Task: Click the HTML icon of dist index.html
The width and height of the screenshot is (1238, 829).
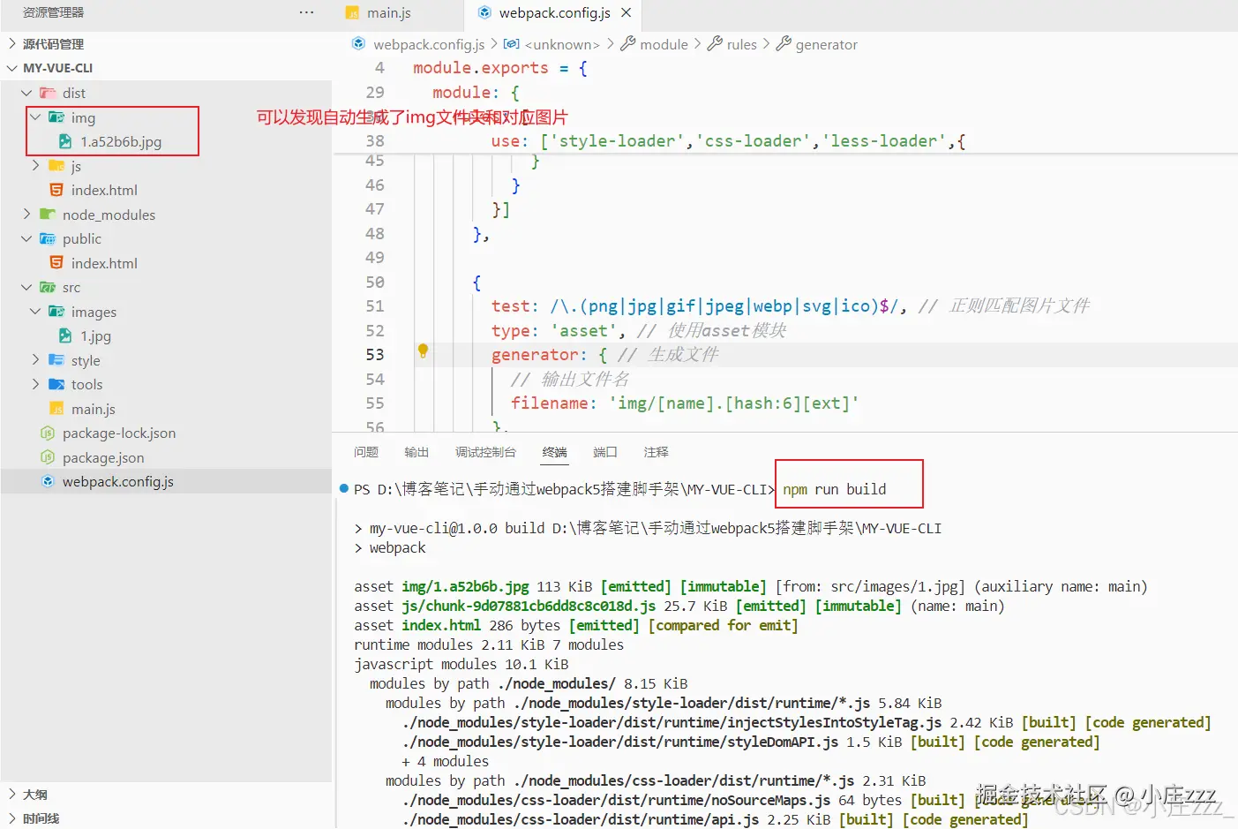Action: pyautogui.click(x=56, y=190)
